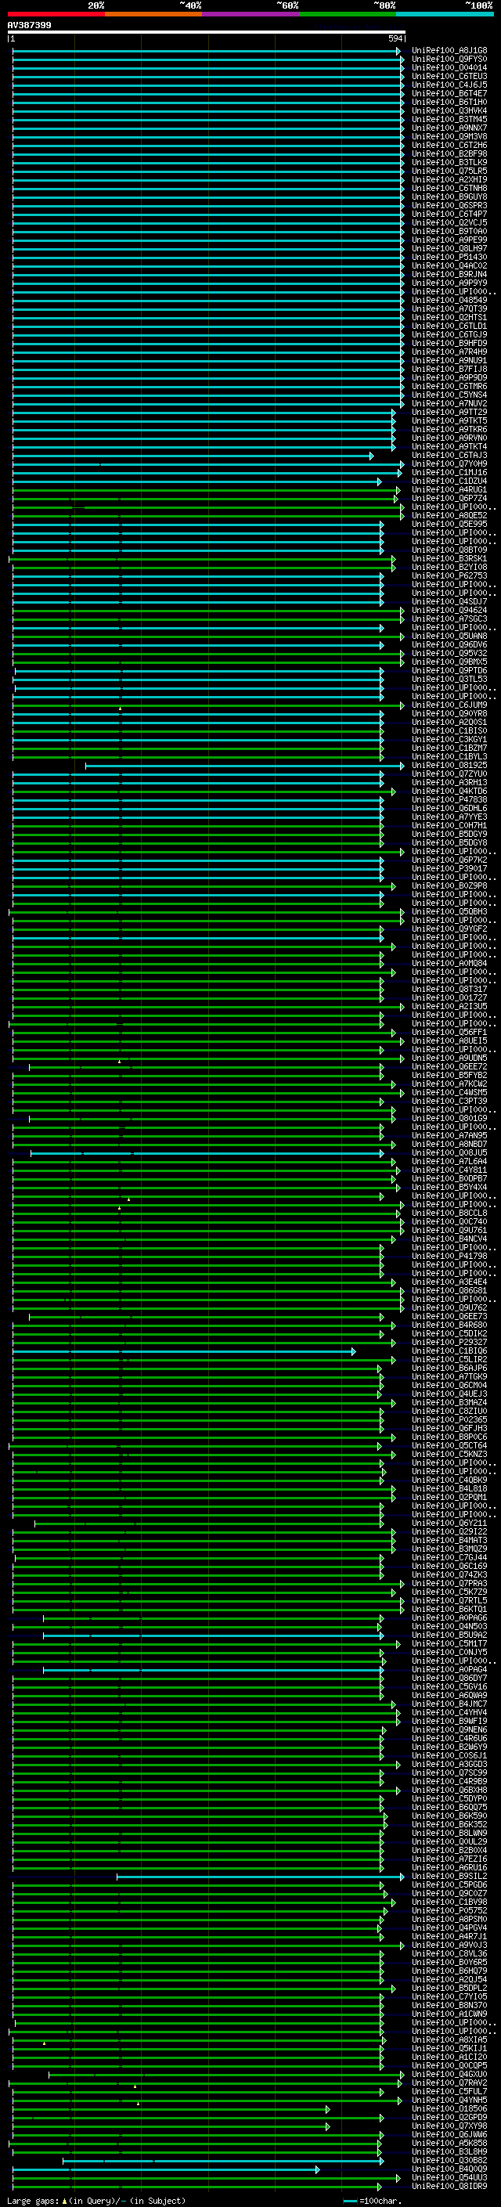The width and height of the screenshot is (501, 2207).
Task: Click the green ~80% identity legend segment
Action: click(348, 14)
